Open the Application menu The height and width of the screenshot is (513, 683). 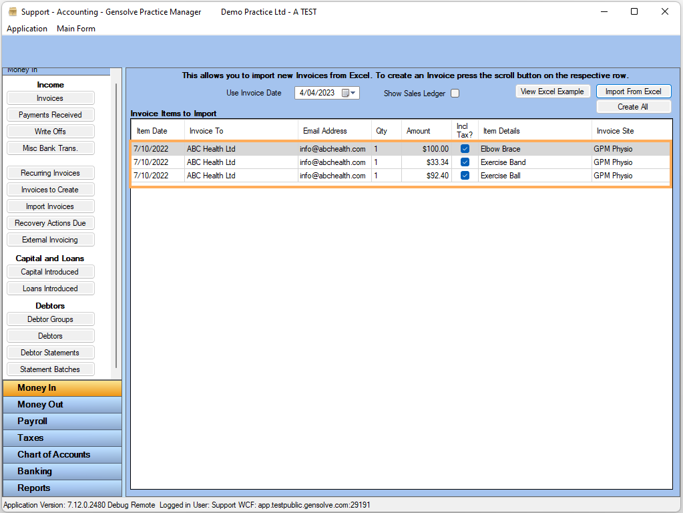27,29
